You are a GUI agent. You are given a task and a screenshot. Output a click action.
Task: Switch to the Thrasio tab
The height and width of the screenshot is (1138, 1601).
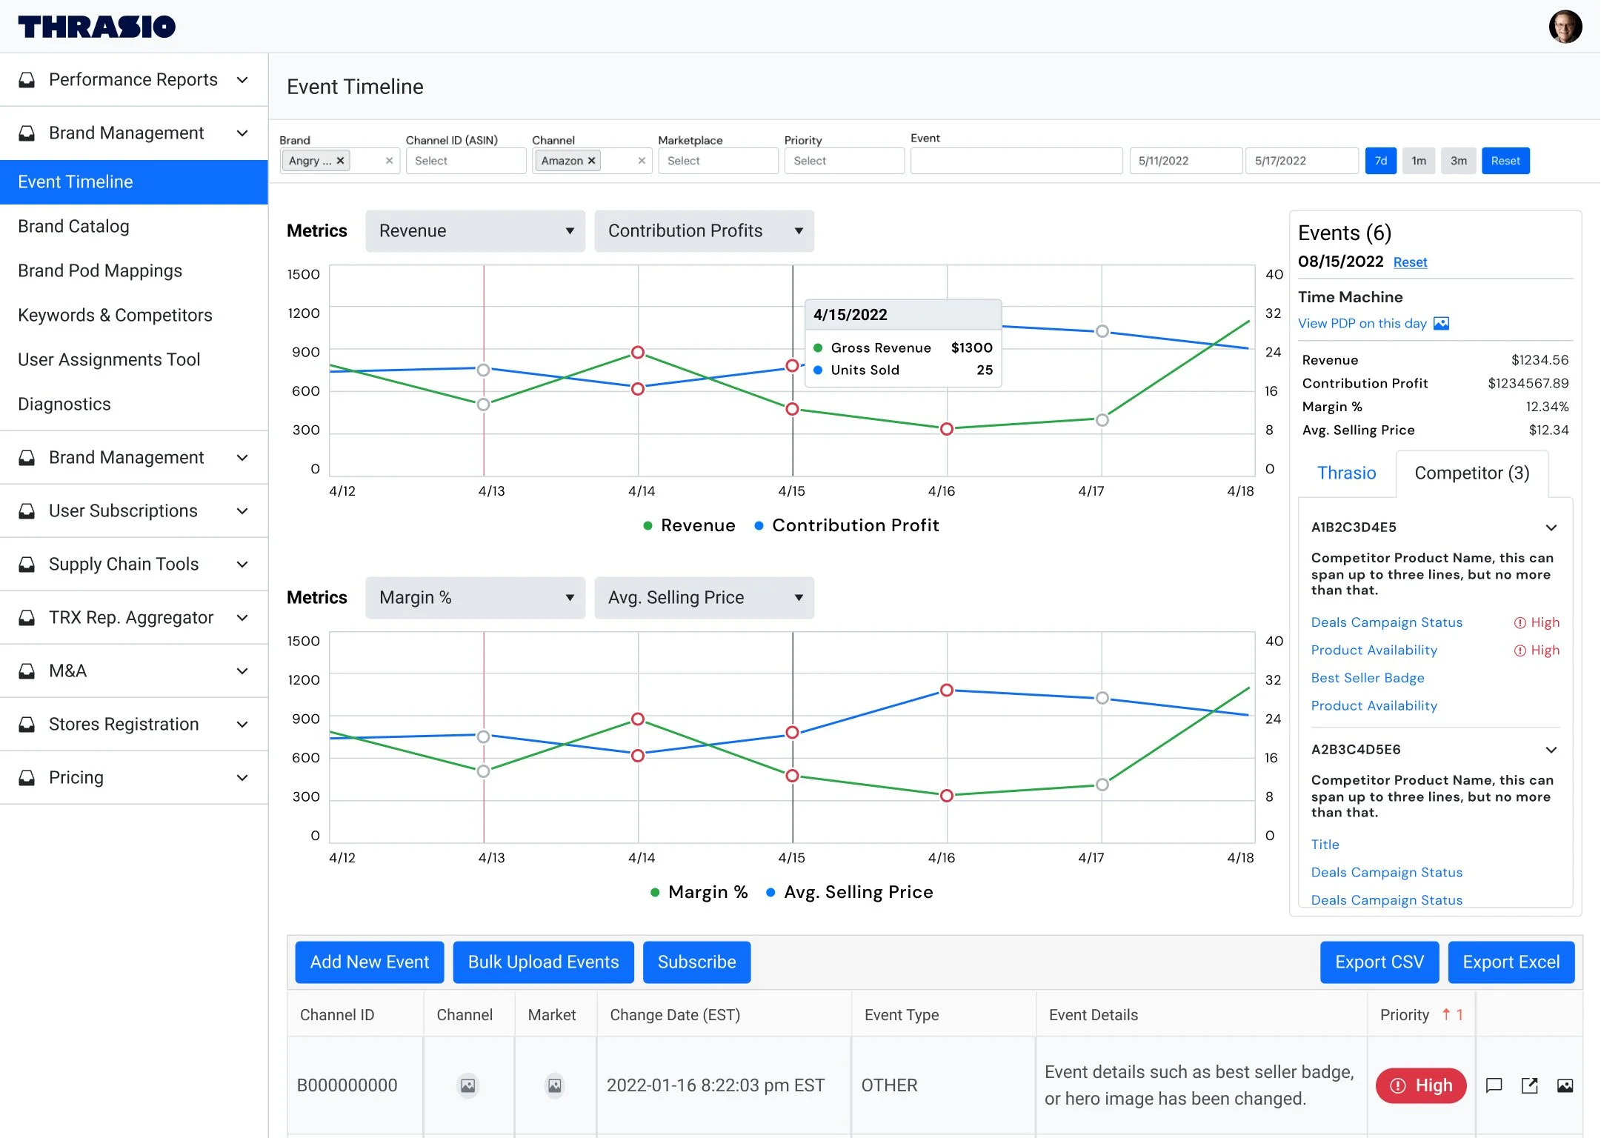pos(1346,473)
